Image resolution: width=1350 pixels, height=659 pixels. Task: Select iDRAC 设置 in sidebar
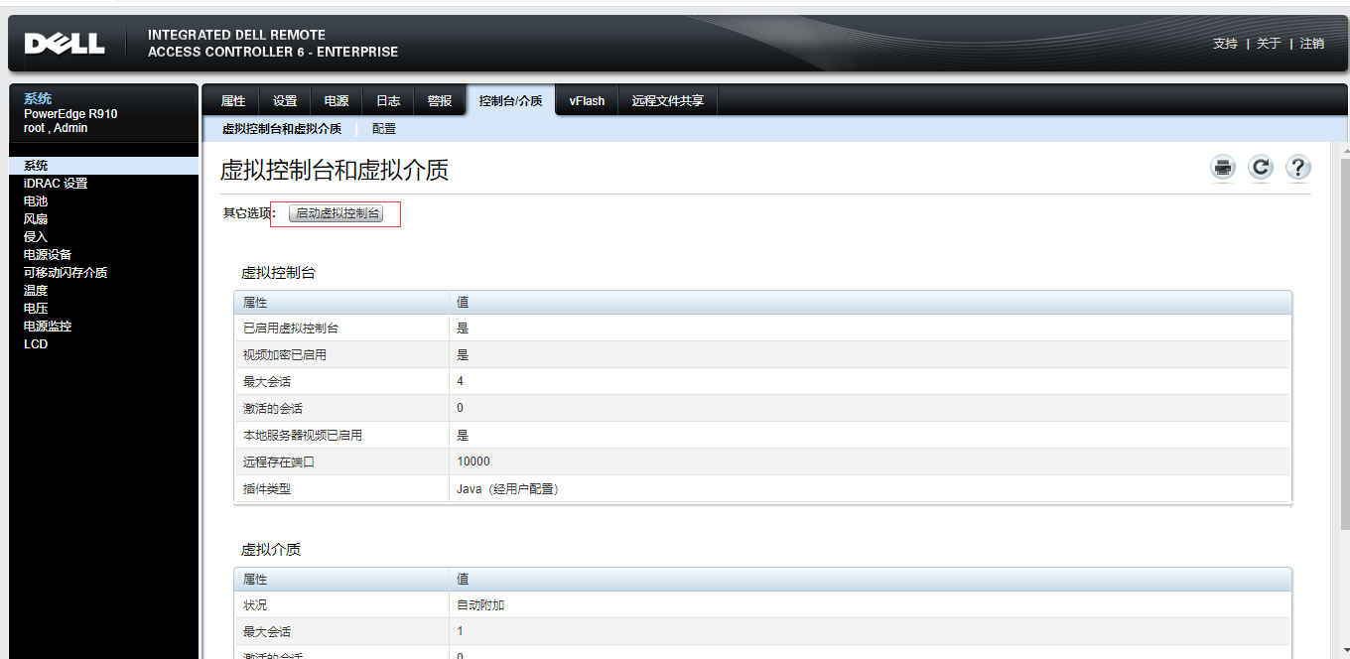click(x=56, y=184)
